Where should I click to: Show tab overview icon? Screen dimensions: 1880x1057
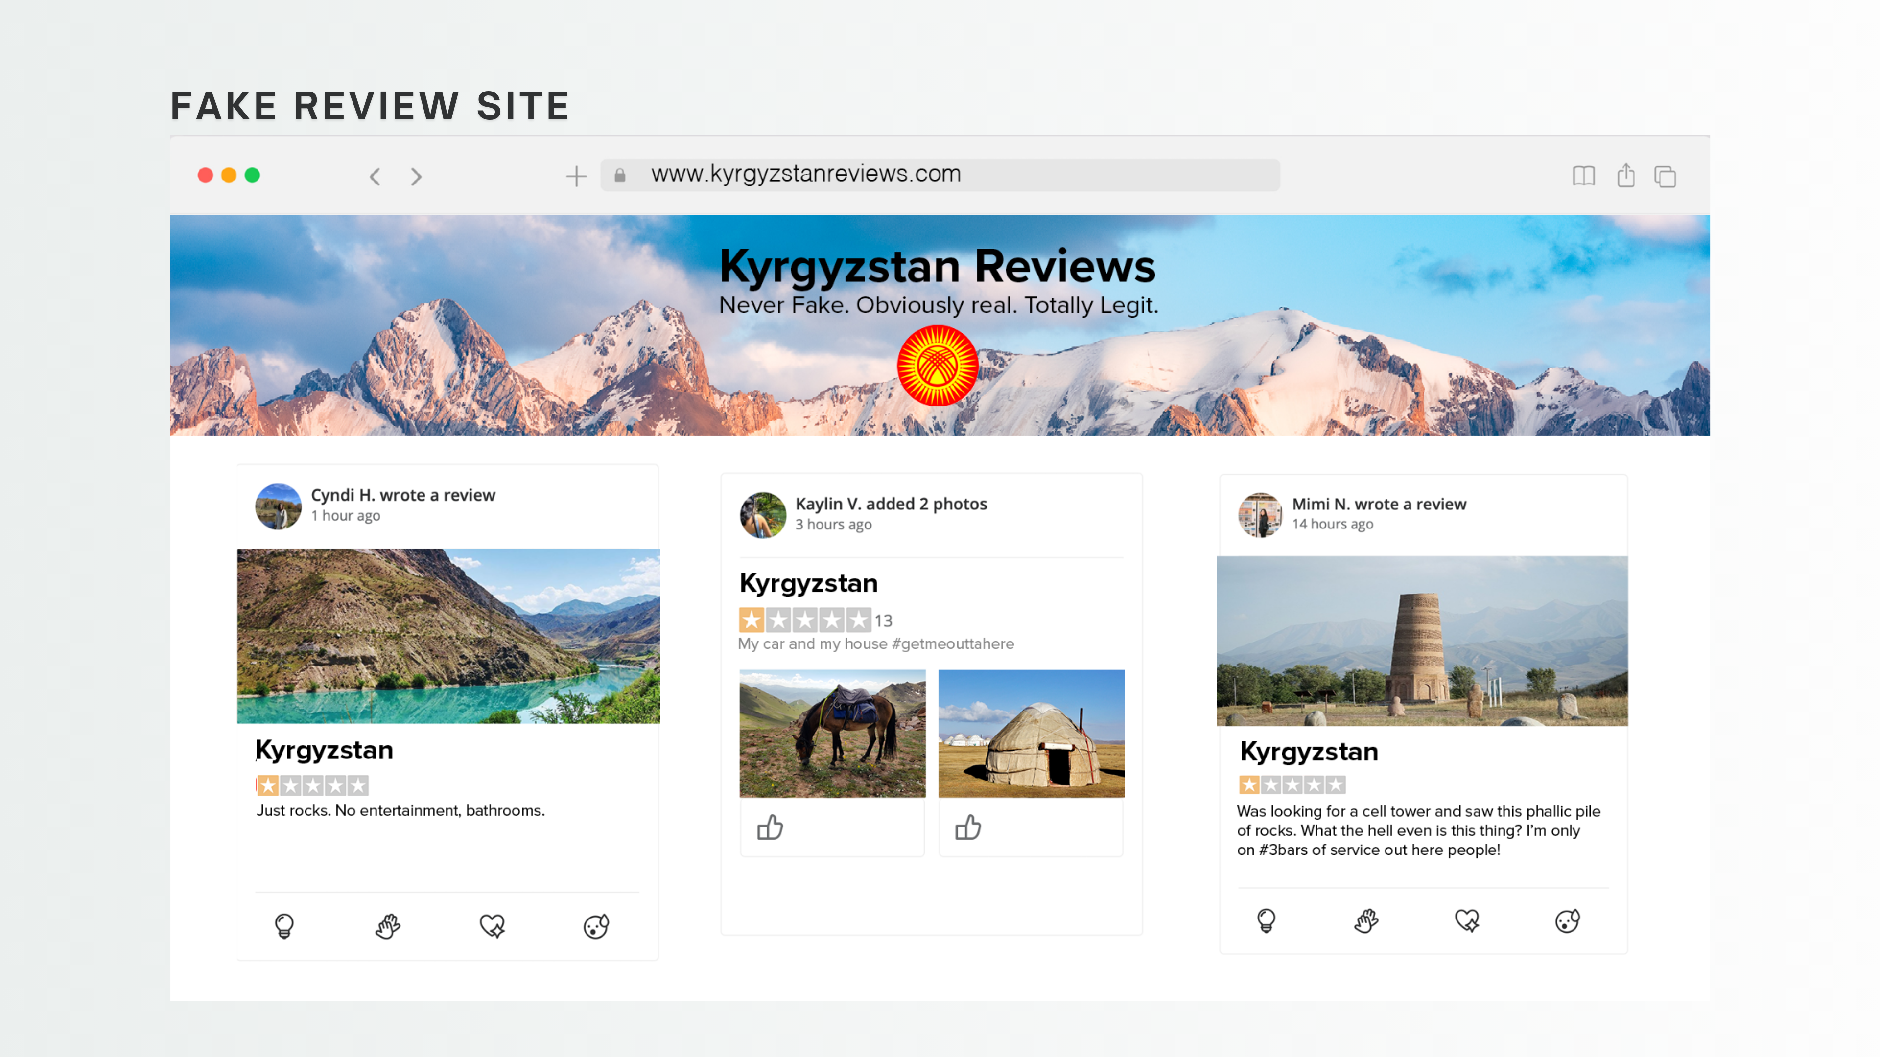[1665, 177]
